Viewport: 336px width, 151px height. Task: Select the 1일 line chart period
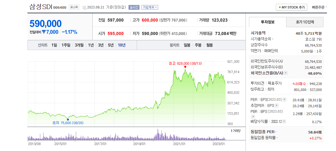pyautogui.click(x=54, y=45)
